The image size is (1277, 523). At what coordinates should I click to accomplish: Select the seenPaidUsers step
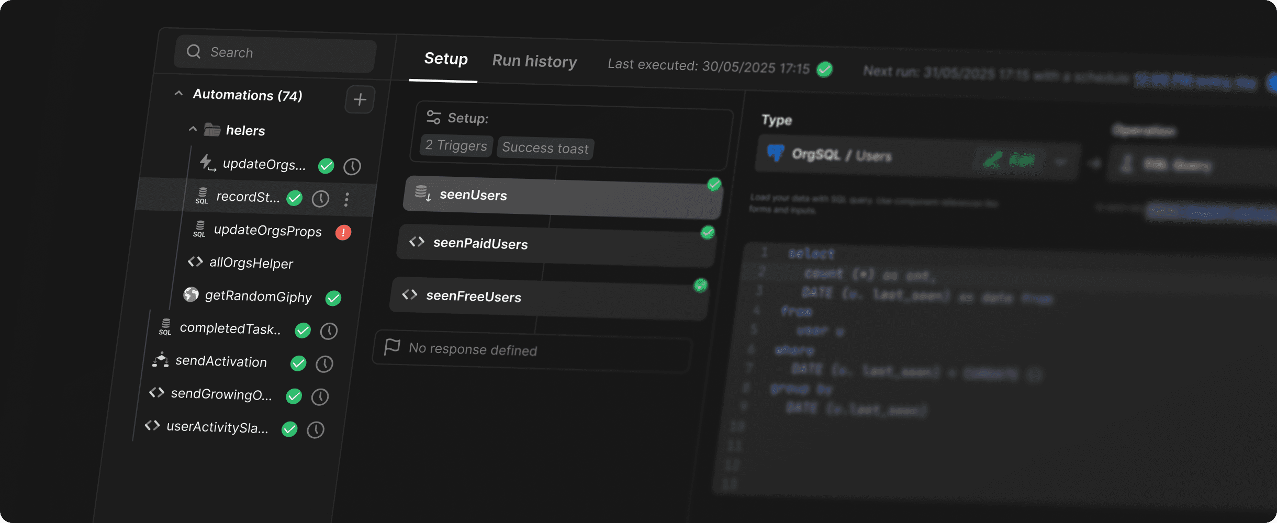click(x=556, y=246)
